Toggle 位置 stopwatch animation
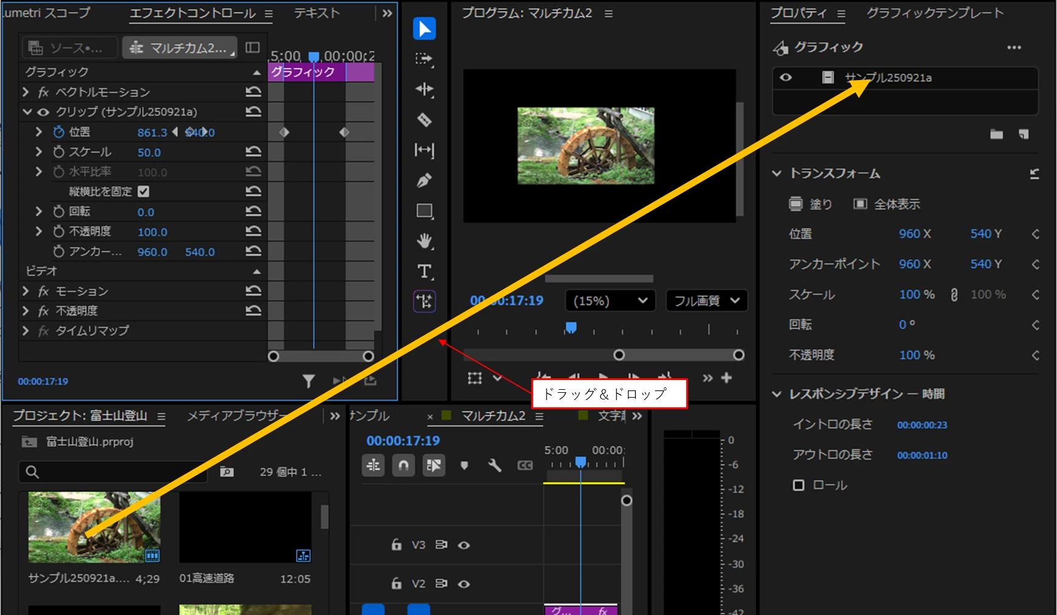This screenshot has width=1057, height=615. [x=58, y=132]
